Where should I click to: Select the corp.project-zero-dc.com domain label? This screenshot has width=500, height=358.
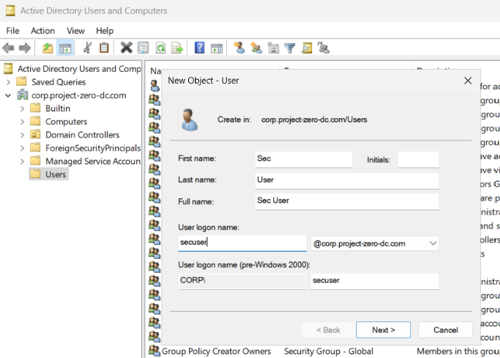(79, 95)
